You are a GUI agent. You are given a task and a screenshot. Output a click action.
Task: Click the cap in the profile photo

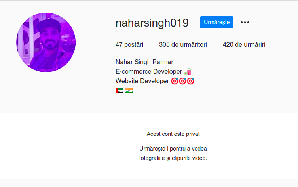click(x=49, y=25)
